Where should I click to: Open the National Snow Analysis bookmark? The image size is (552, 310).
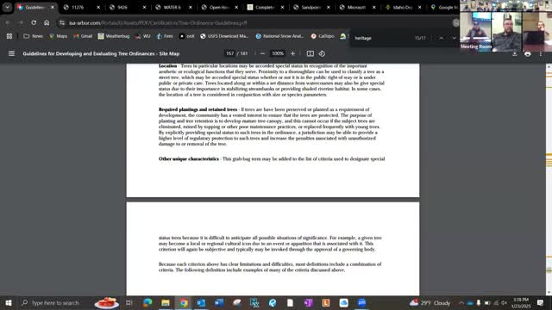(x=279, y=36)
